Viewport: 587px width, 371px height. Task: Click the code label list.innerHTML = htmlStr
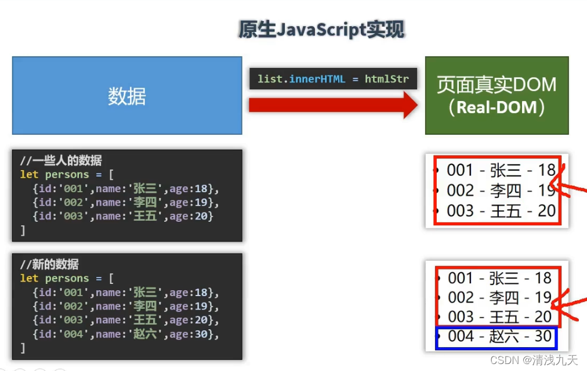(333, 79)
